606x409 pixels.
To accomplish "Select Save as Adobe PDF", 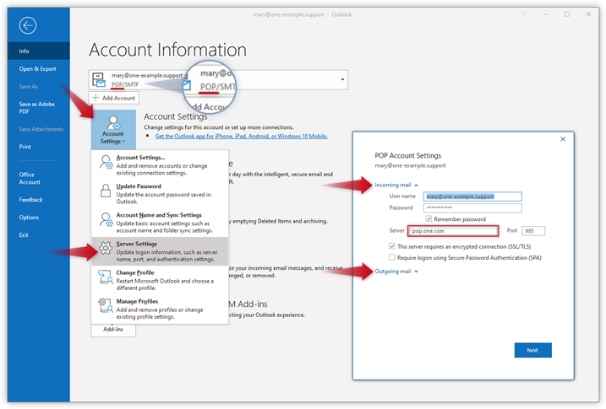I will (x=38, y=108).
